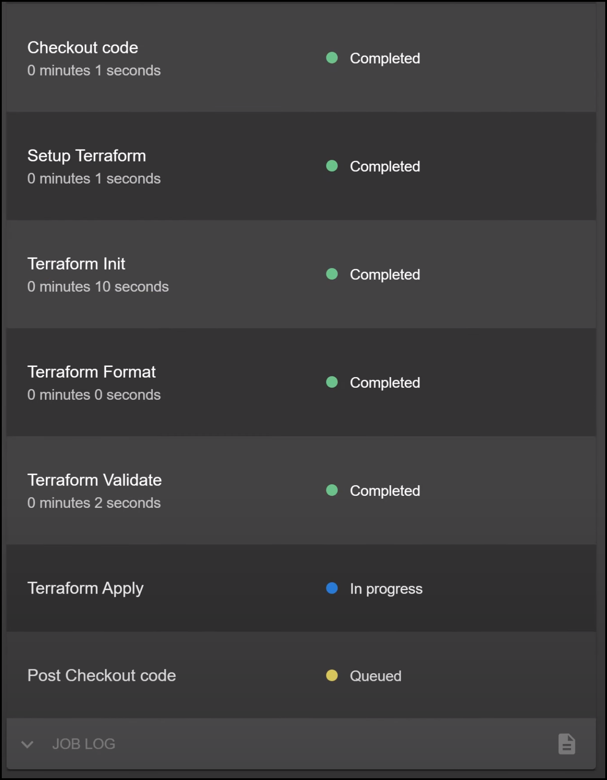Click the Queued status text

coord(375,675)
